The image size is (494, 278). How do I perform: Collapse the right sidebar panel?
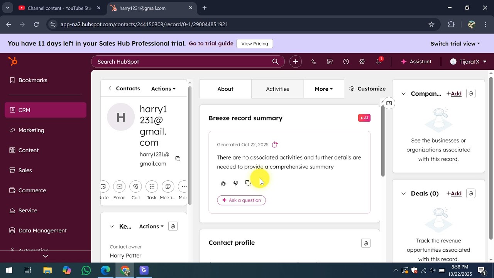(389, 103)
